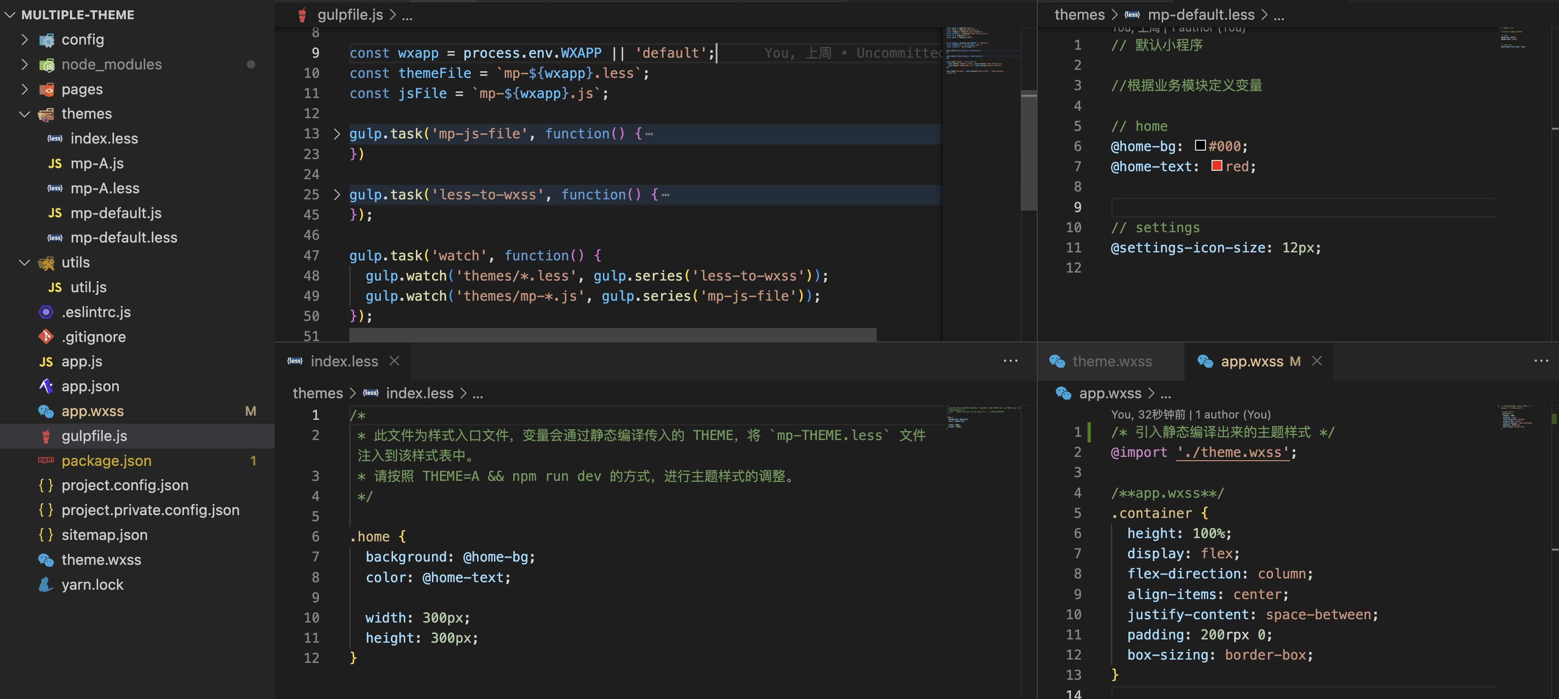Click the less icon beside mp-A.less
Viewport: 1559px width, 699px height.
[55, 188]
